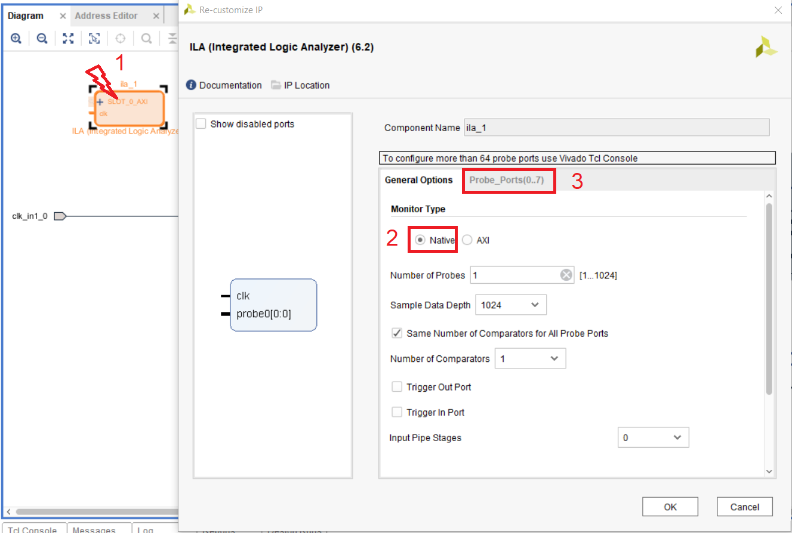Uncheck Same Number of Comparators for All Probe Ports
Viewport: 792px width, 533px height.
(x=397, y=333)
